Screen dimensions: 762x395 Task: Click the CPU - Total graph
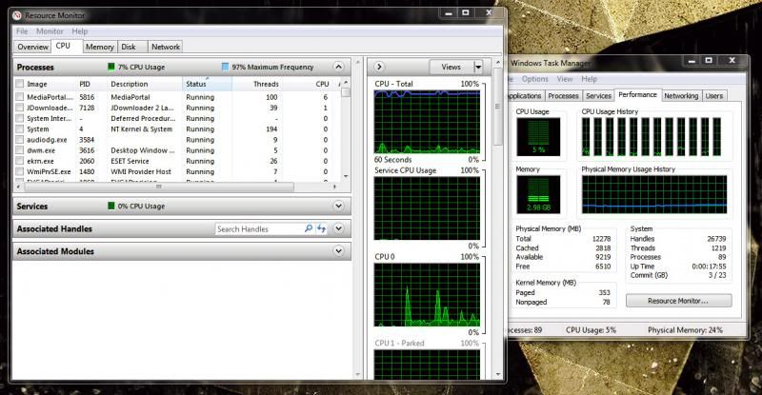pyautogui.click(x=427, y=122)
